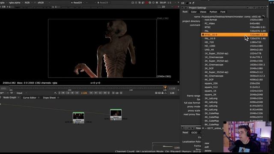Toggle the proxy mode icon in viewer toolbar
274x154 pixels.
coord(143,3)
